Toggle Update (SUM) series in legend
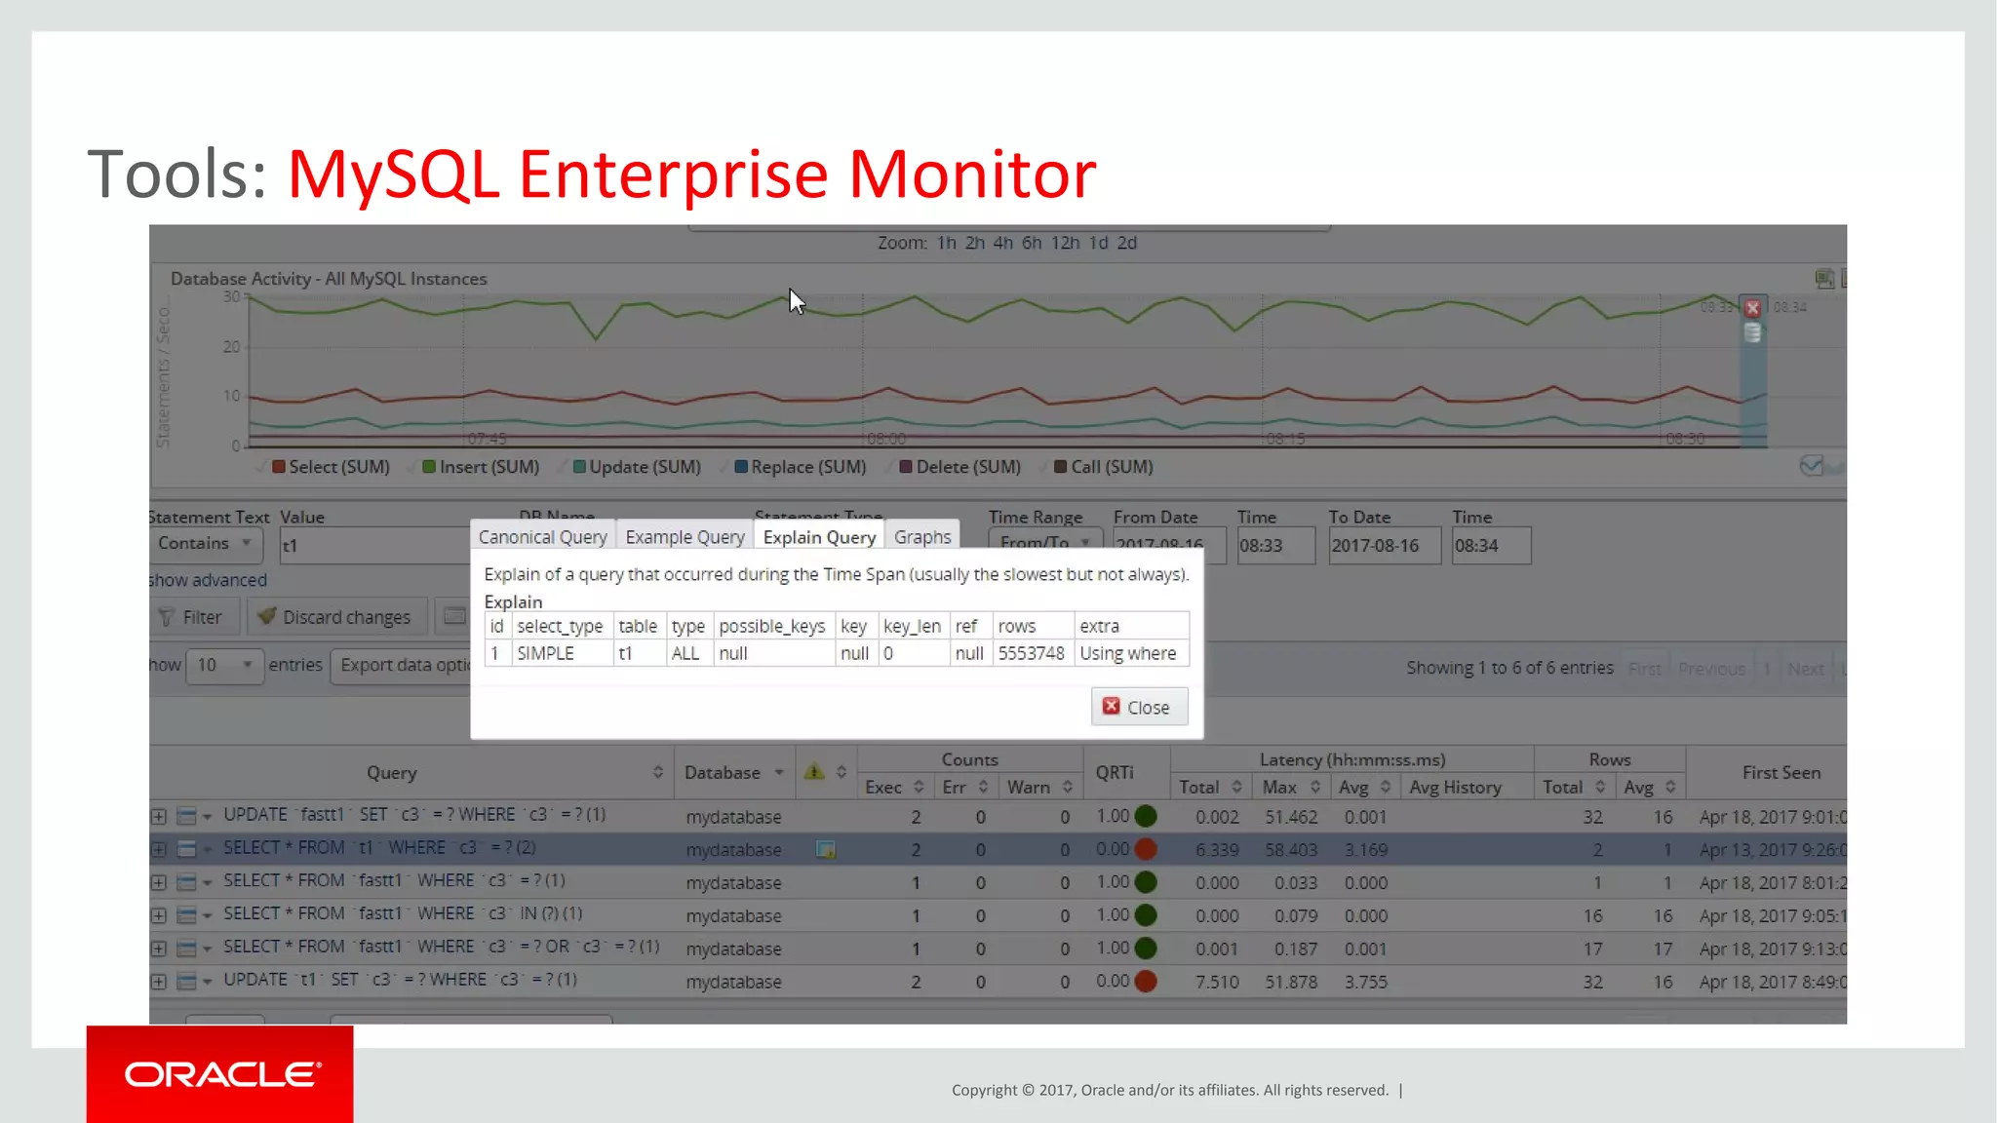The image size is (1997, 1123). (636, 467)
